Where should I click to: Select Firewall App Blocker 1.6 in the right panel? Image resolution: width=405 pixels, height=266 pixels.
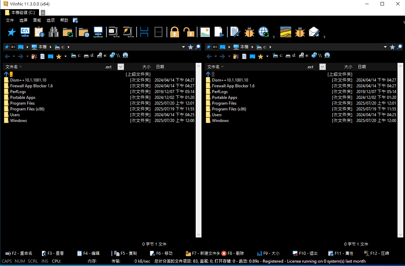click(x=301, y=86)
